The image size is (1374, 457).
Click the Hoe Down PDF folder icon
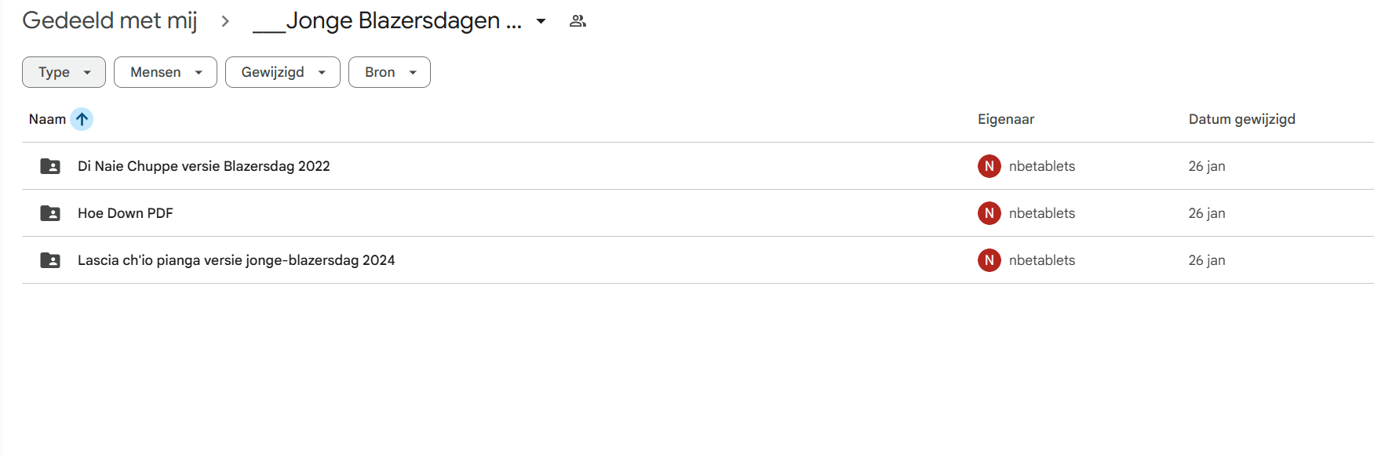tap(50, 213)
